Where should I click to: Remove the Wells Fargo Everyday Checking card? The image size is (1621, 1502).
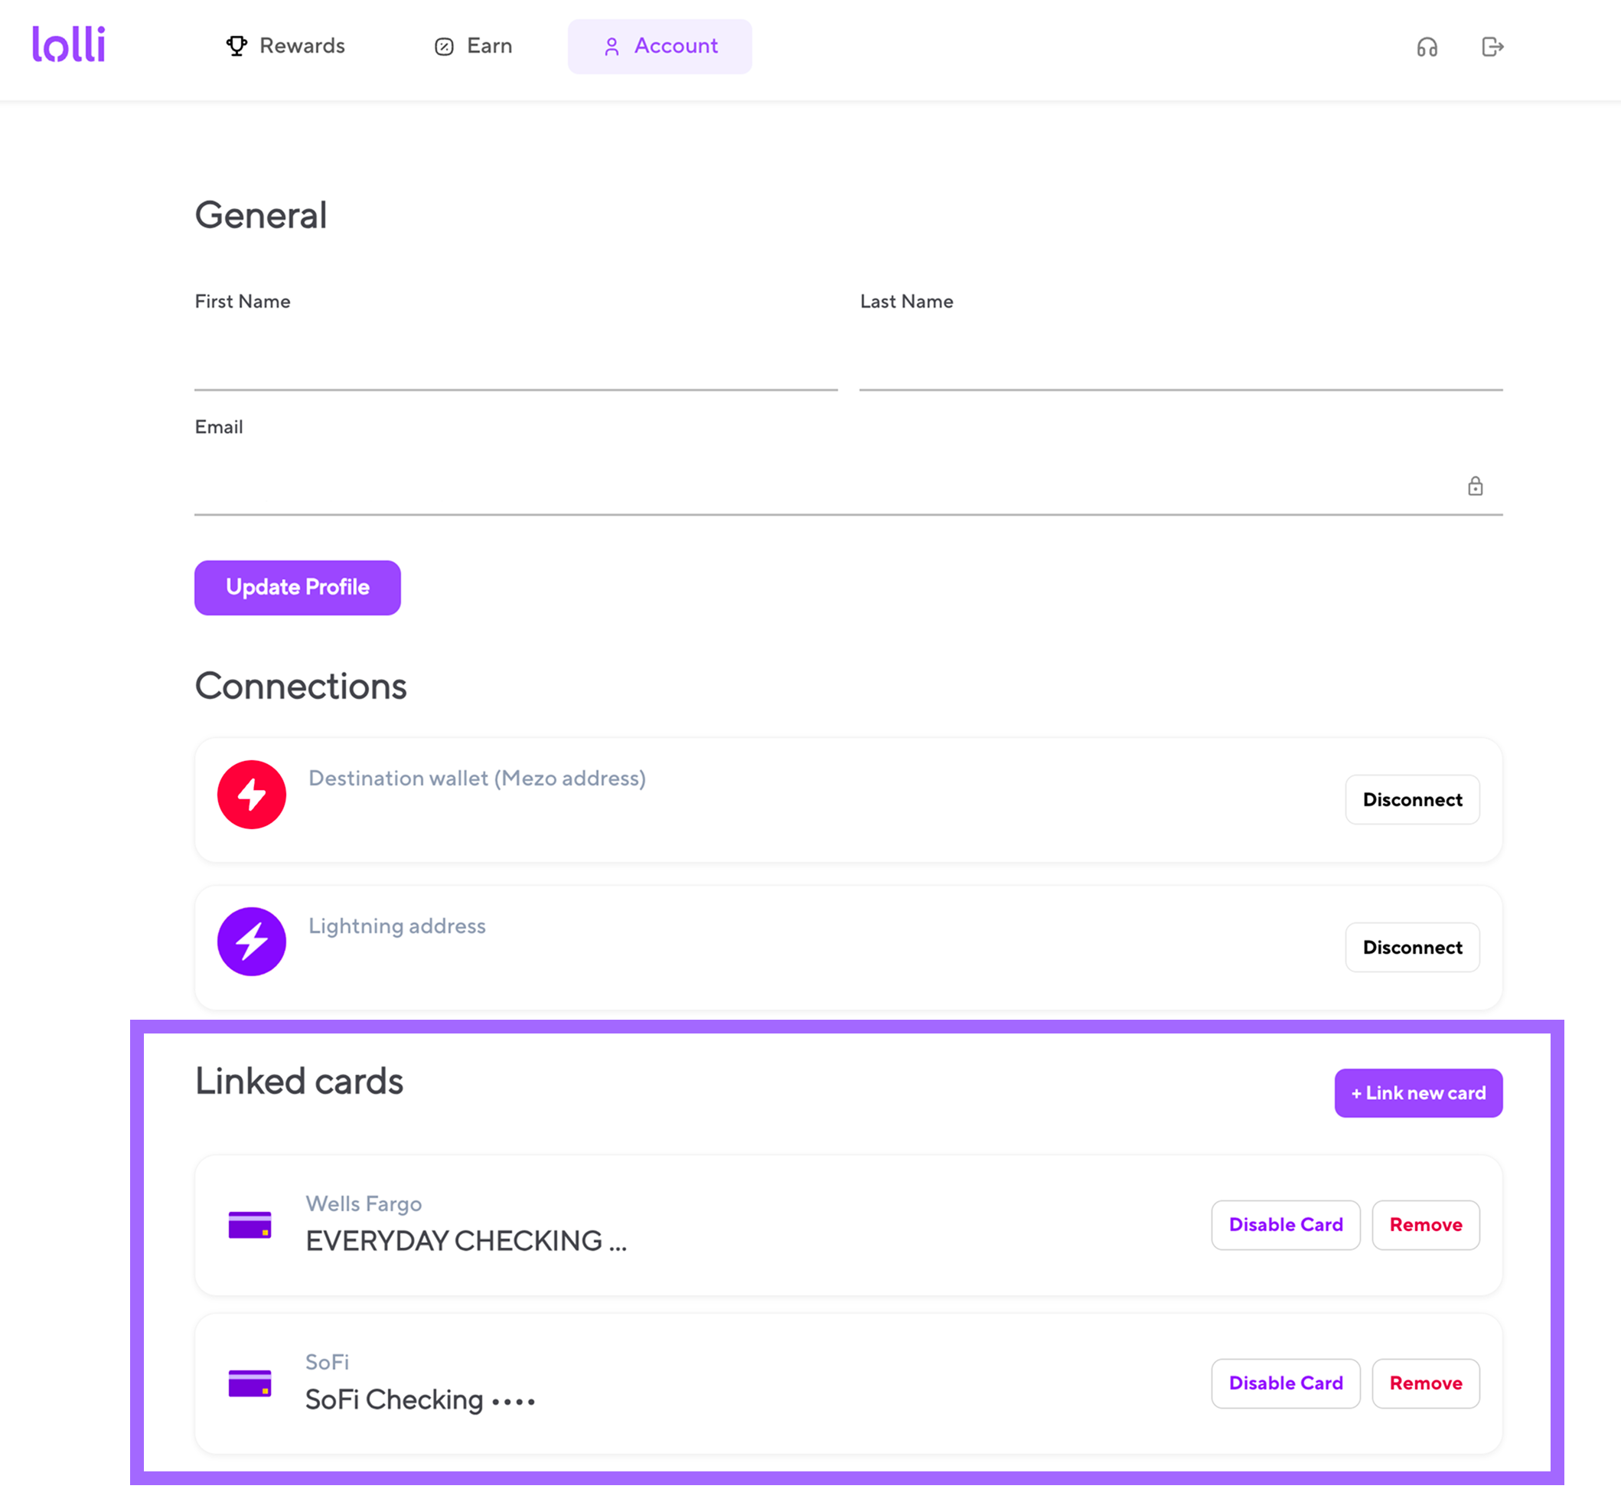coord(1425,1225)
